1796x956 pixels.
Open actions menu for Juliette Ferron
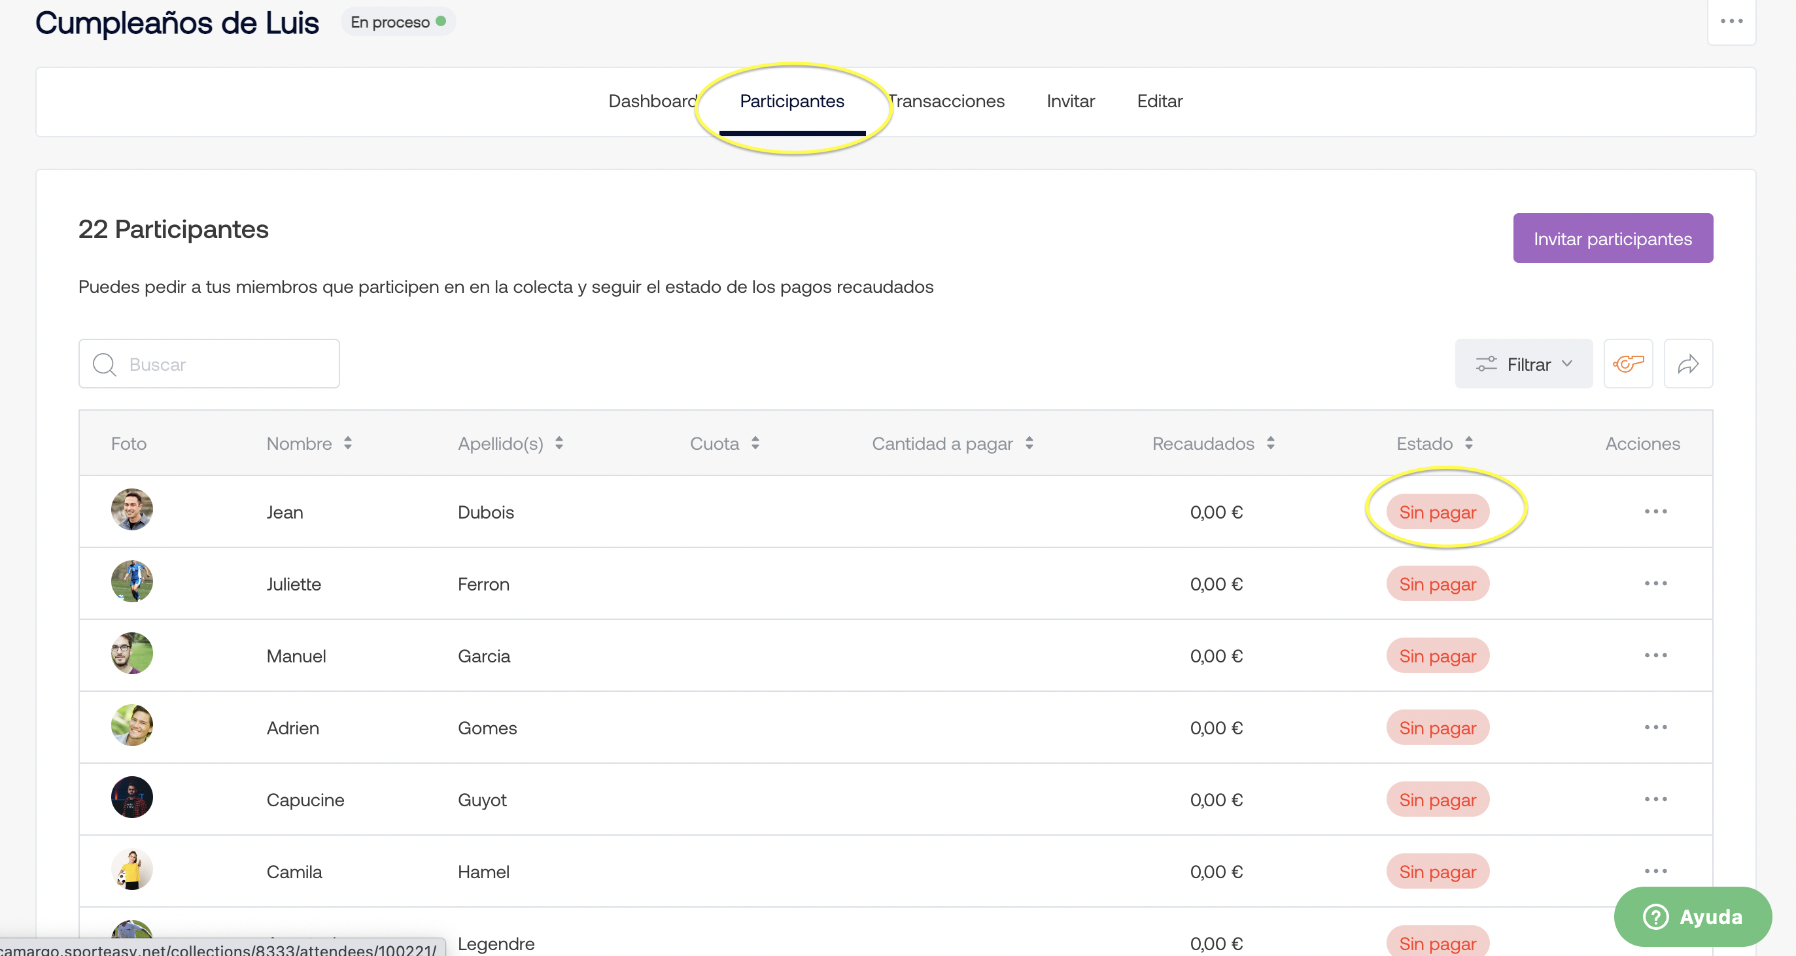click(x=1655, y=584)
